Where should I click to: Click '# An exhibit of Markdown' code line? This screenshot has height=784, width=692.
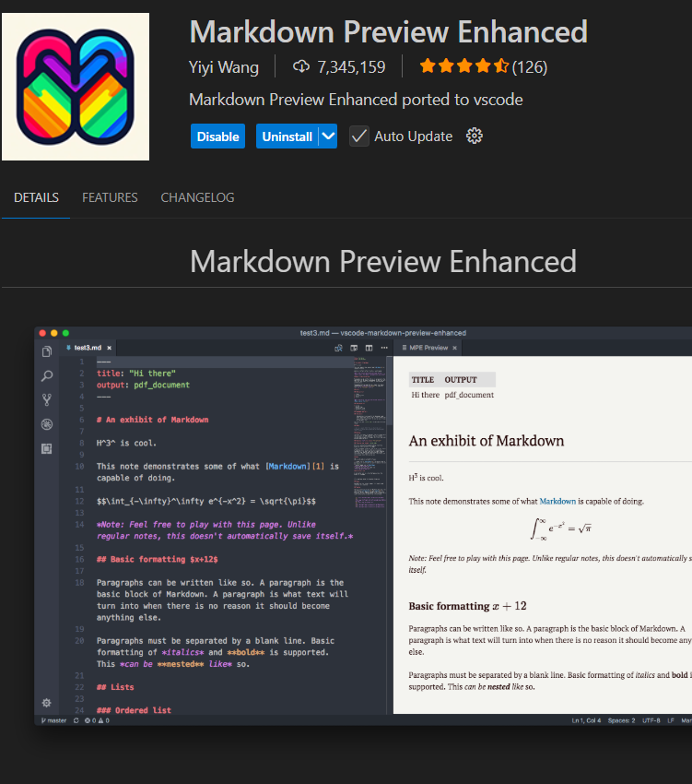point(152,420)
